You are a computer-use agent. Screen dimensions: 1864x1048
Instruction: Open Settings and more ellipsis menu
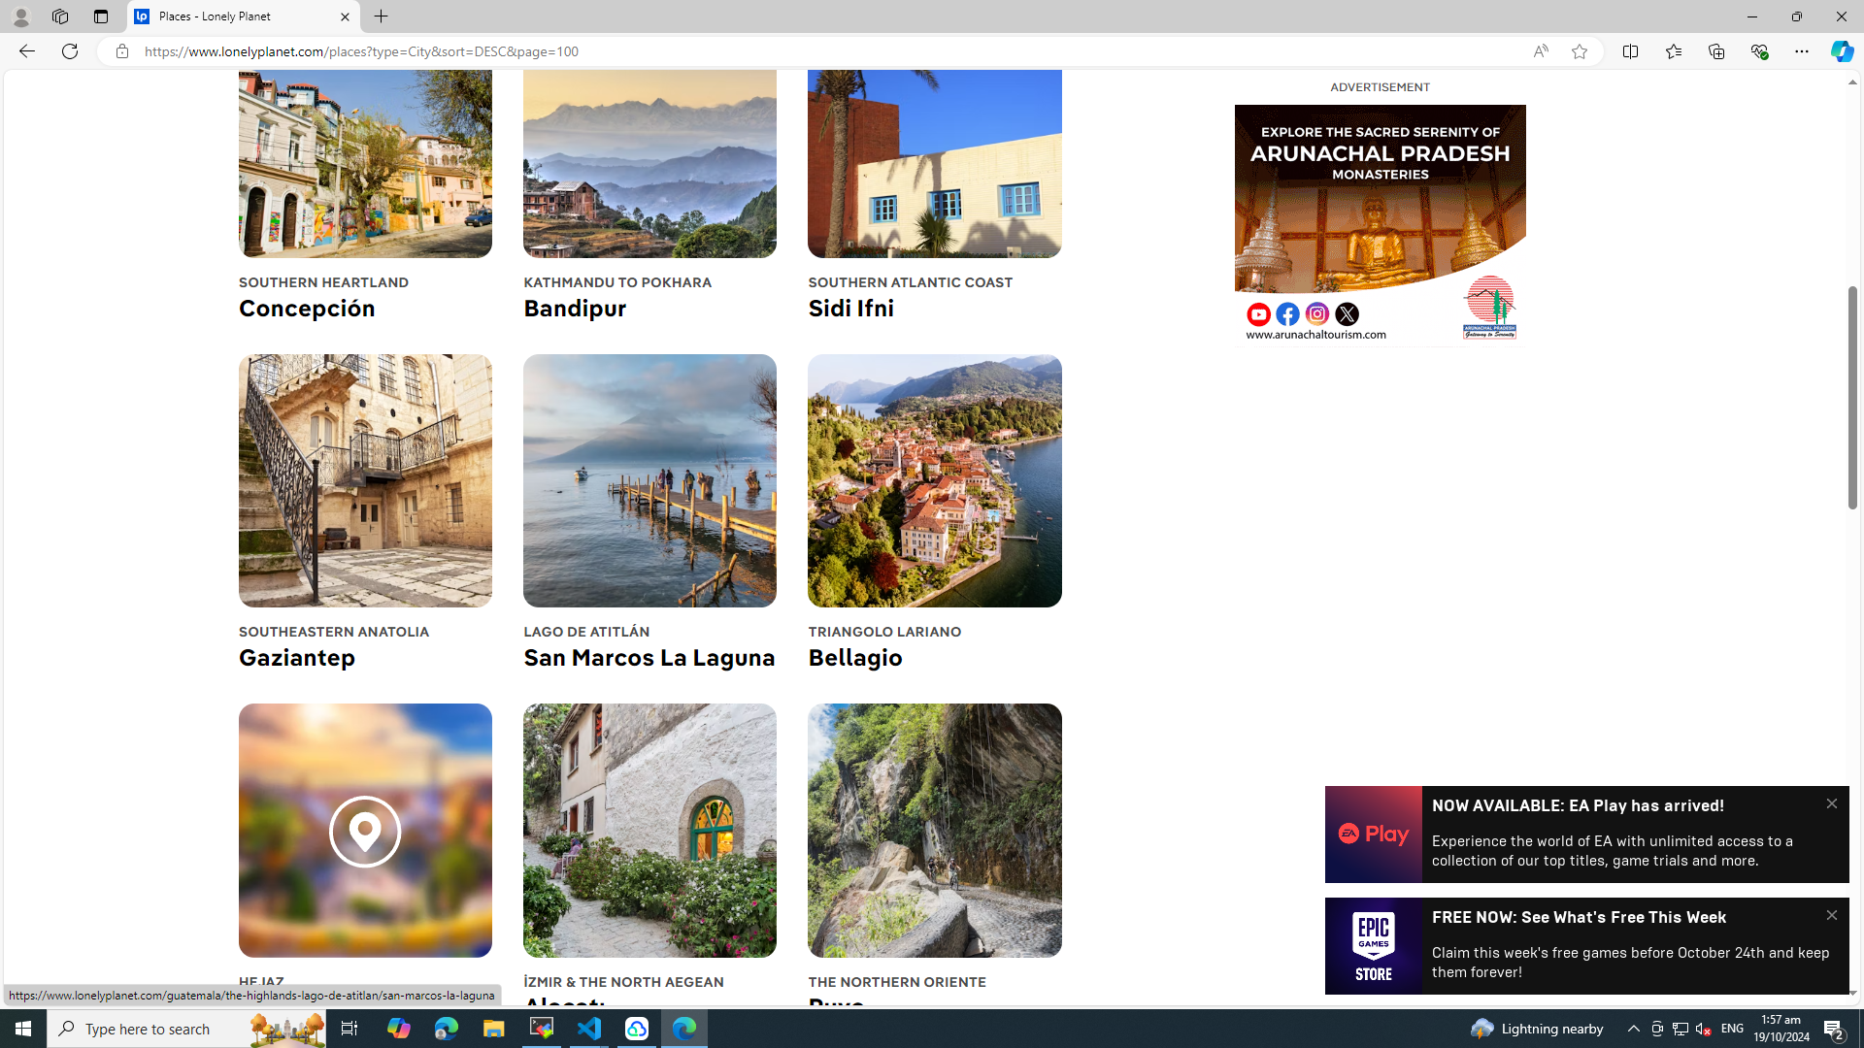[x=1801, y=51]
